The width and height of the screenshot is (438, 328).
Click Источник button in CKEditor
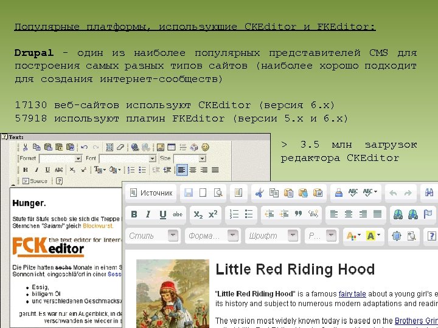coord(151,193)
